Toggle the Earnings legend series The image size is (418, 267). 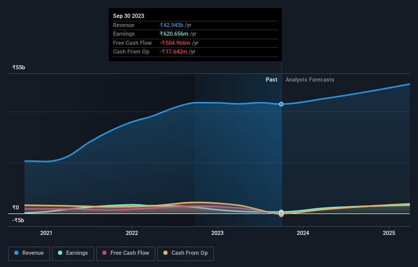73,253
